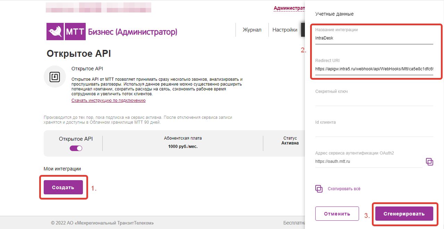Toggle the Открытое API switch
The width and height of the screenshot is (444, 229).
coord(76,148)
